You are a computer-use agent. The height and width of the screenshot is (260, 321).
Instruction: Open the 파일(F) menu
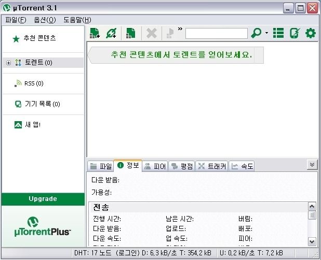pyautogui.click(x=16, y=20)
